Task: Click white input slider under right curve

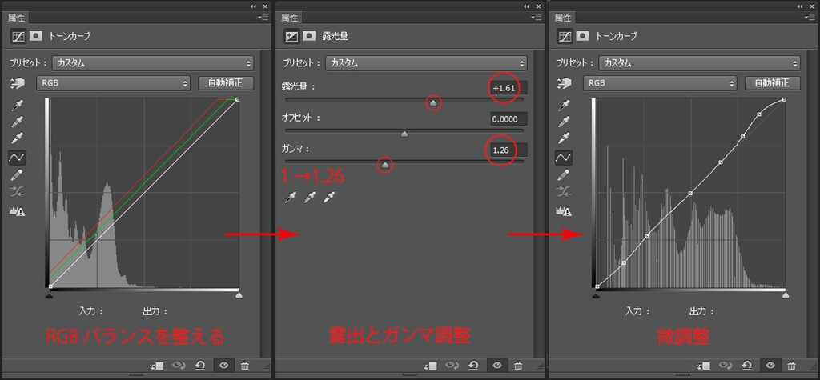Action: [x=786, y=295]
